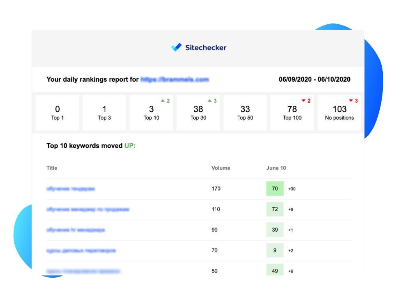The height and width of the screenshot is (293, 400).
Task: Click the green position cell showing 70
Action: [x=275, y=189]
